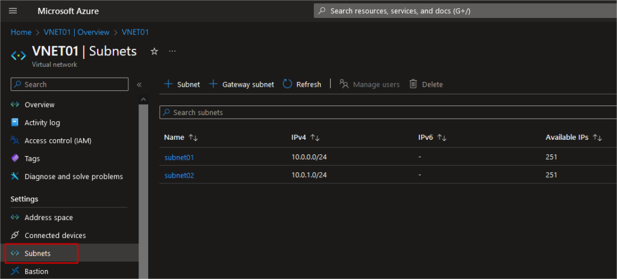Focus the global search resources box
This screenshot has height=279, width=617.
coord(465,11)
